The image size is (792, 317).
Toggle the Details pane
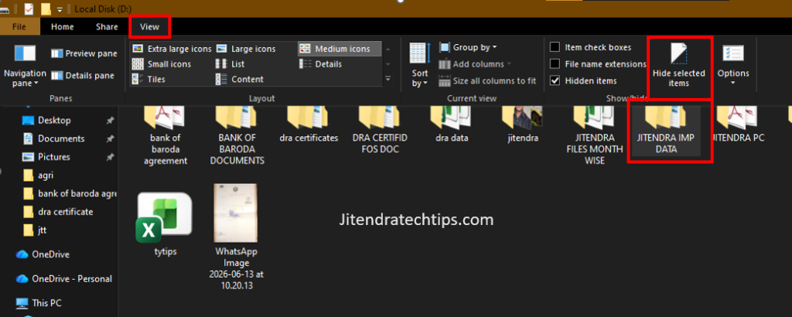pos(84,76)
